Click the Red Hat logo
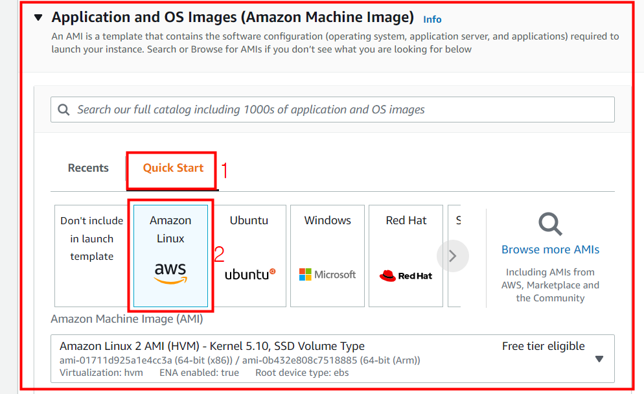 click(406, 275)
